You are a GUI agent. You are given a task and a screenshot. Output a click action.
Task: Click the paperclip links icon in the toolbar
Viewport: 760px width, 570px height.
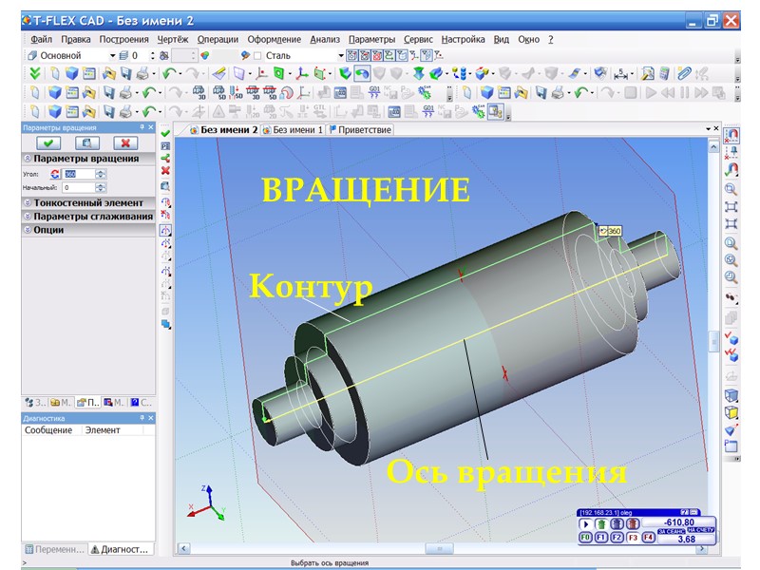pos(684,74)
